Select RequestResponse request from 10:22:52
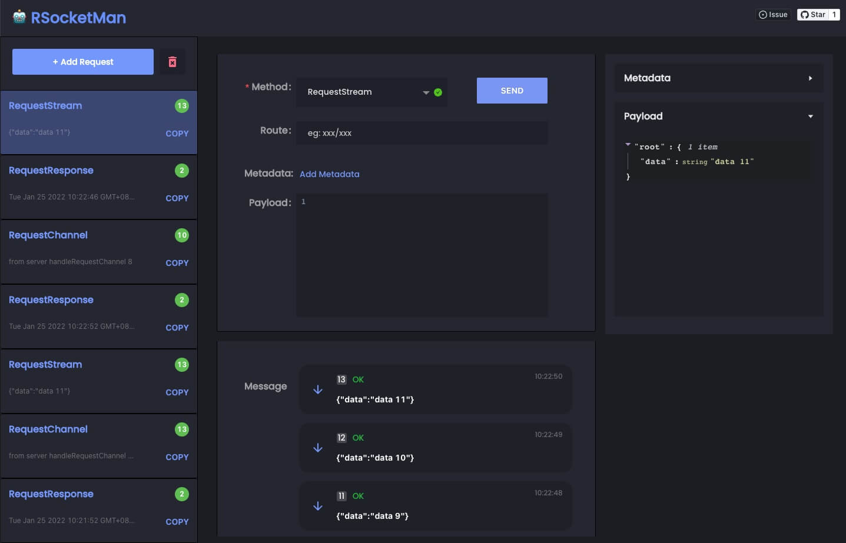This screenshot has width=846, height=543. coord(99,317)
